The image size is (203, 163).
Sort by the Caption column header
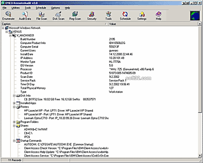(55, 24)
